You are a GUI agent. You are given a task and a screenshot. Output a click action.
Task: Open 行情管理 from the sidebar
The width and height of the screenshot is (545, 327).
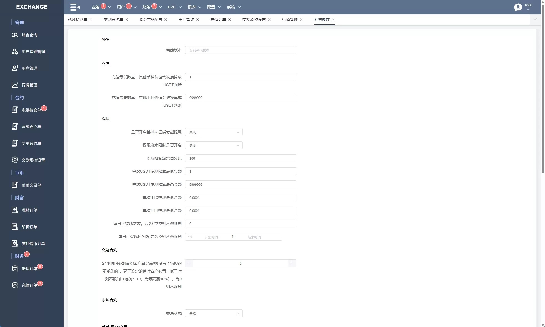29,85
